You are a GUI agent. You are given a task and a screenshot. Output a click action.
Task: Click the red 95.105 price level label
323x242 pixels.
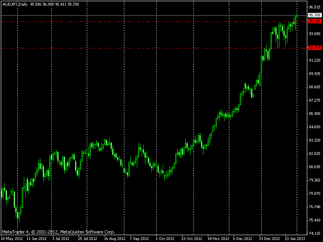click(314, 21)
